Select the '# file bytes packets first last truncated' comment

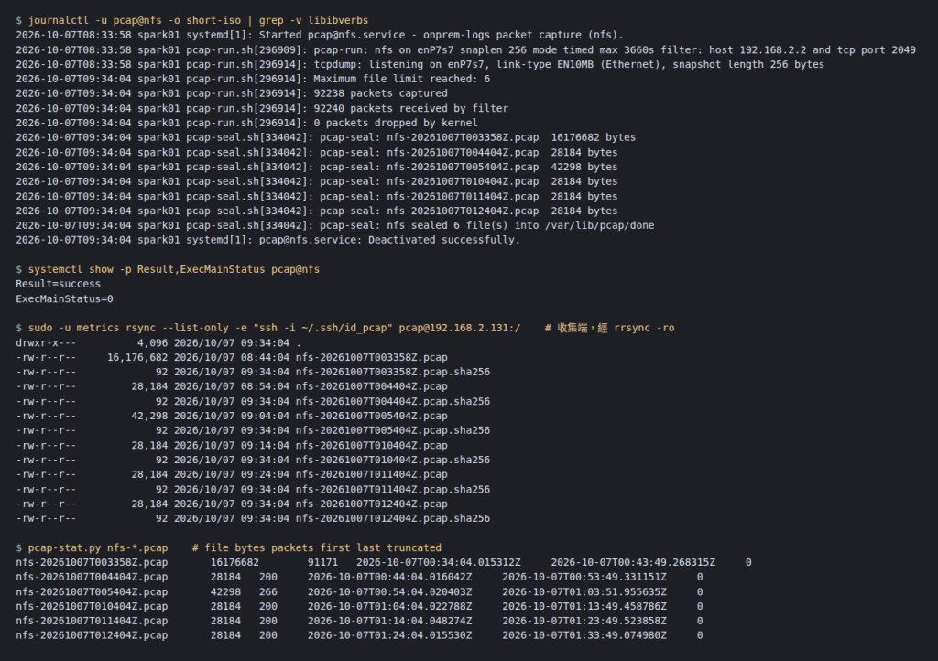click(x=316, y=548)
